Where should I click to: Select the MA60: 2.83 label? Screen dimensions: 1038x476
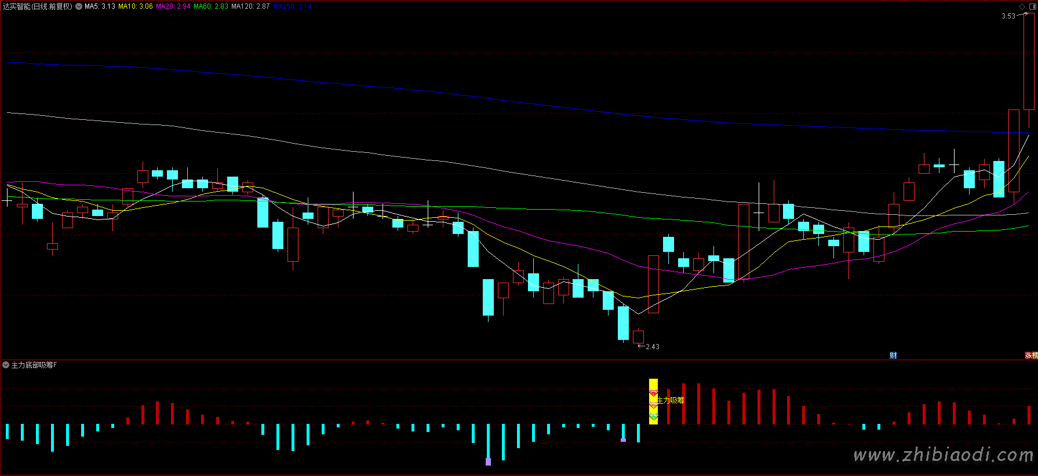pyautogui.click(x=211, y=6)
